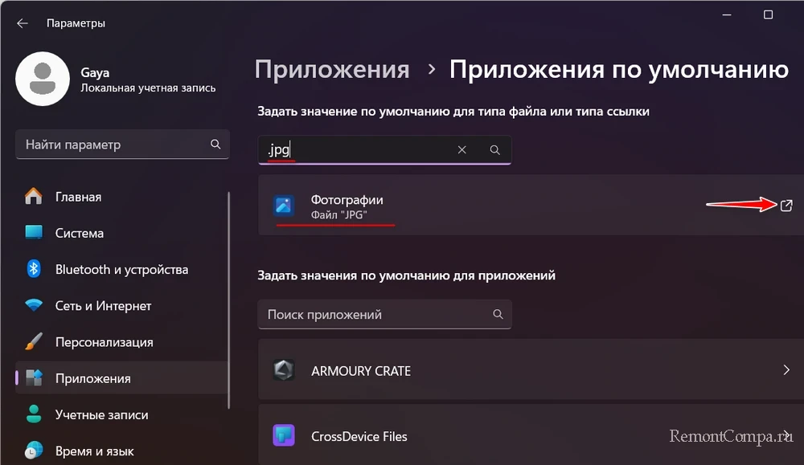The width and height of the screenshot is (804, 465).
Task: Clear the .jpg search with X button
Action: 462,149
